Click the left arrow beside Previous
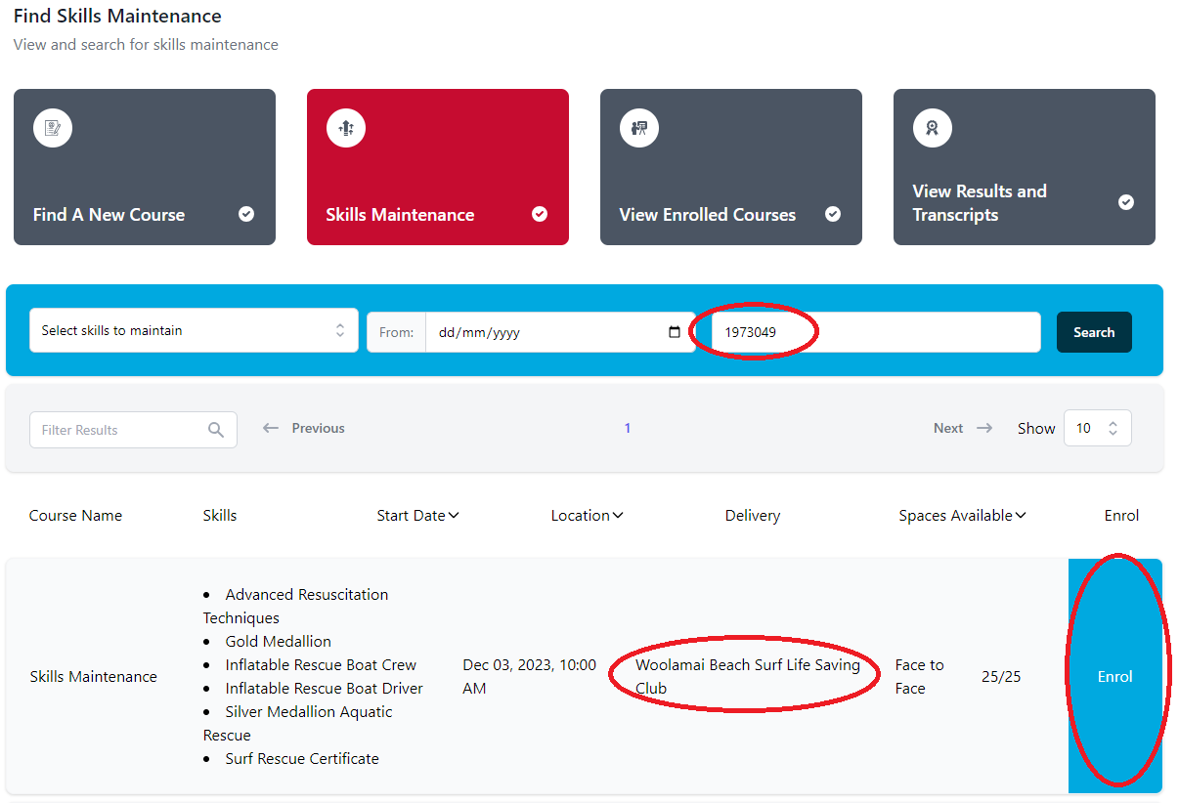The height and width of the screenshot is (803, 1179). point(271,428)
